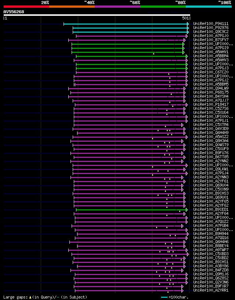Select the UniRef100_Q69U04 label
The height and width of the screenshot is (300, 235).
coord(211,185)
